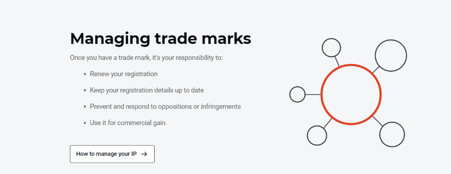Click the bottom-left circle of the diagram
This screenshot has height=174, width=451.
click(x=317, y=136)
